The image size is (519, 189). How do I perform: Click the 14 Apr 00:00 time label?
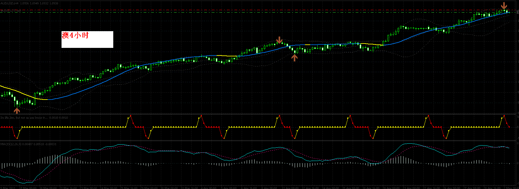pyautogui.click(x=331, y=188)
